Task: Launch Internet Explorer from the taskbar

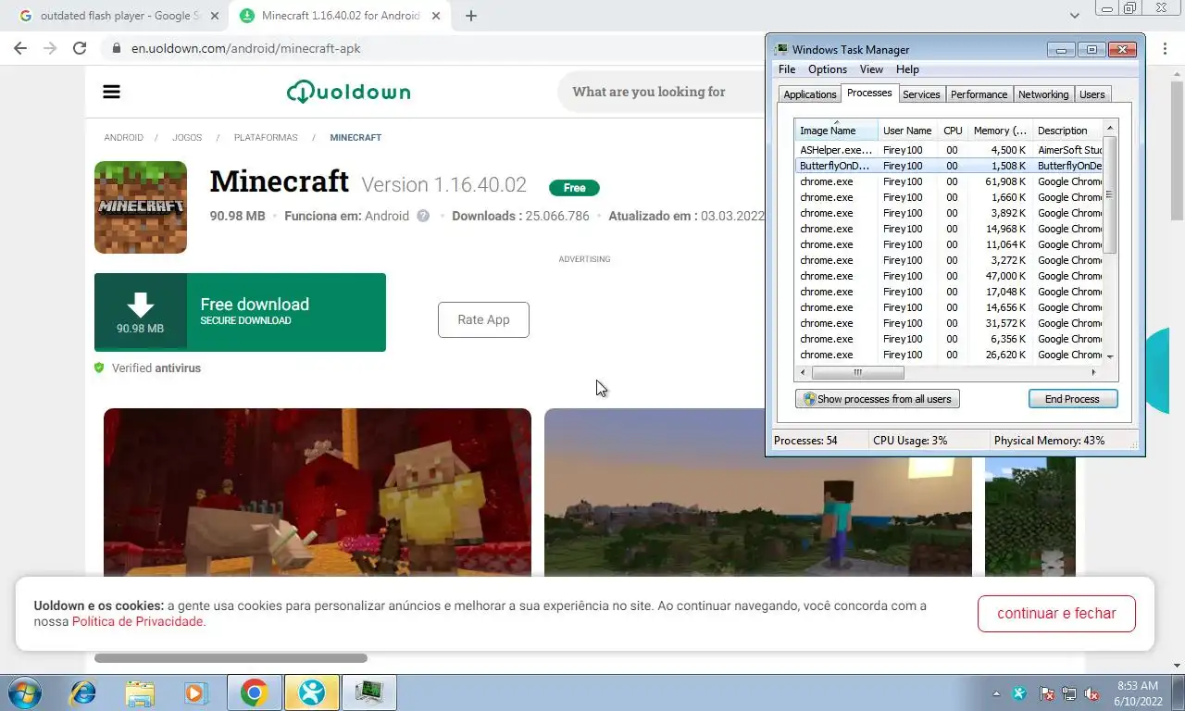Action: click(83, 692)
